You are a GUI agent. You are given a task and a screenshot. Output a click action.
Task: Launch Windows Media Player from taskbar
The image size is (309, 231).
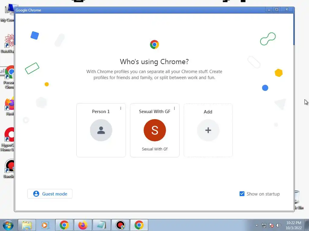click(x=45, y=225)
